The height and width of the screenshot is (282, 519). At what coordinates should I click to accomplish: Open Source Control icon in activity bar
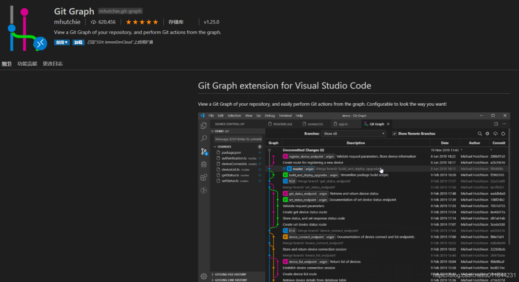coord(204,151)
